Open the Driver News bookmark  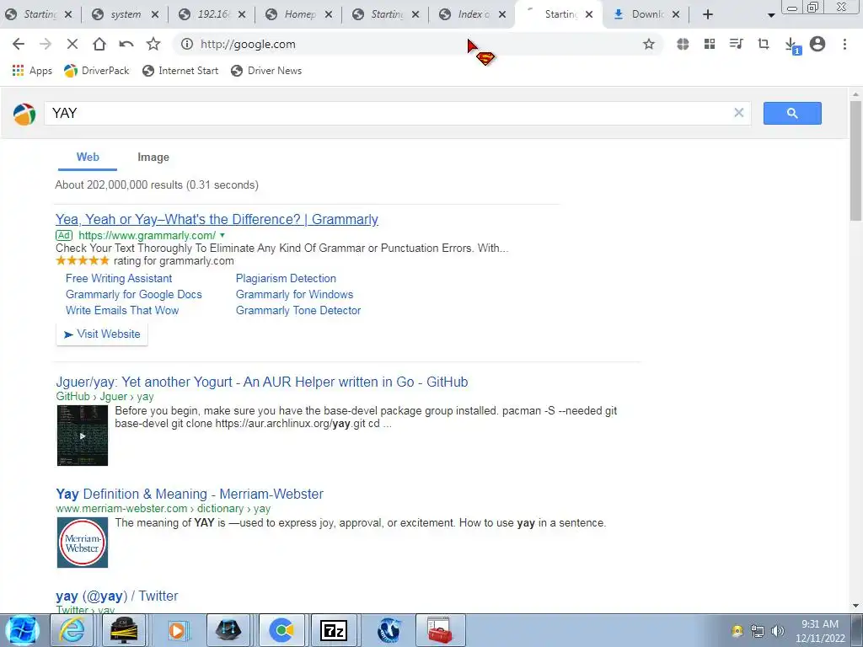click(266, 71)
